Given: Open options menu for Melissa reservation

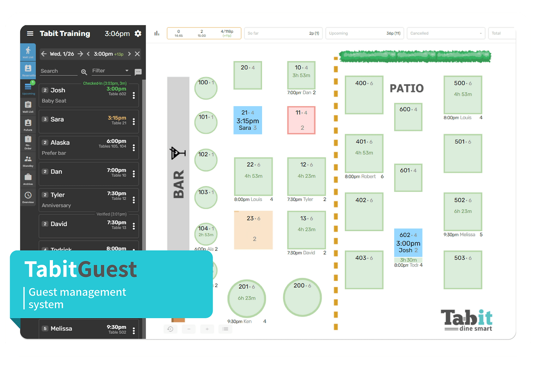Looking at the screenshot, I should (x=134, y=331).
